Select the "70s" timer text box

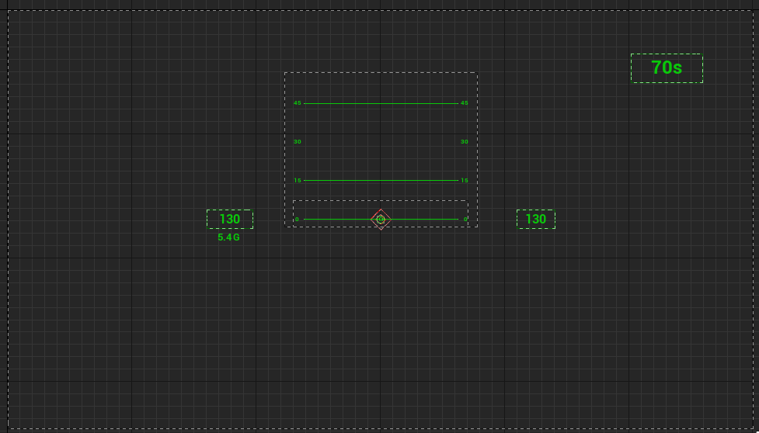click(x=667, y=68)
